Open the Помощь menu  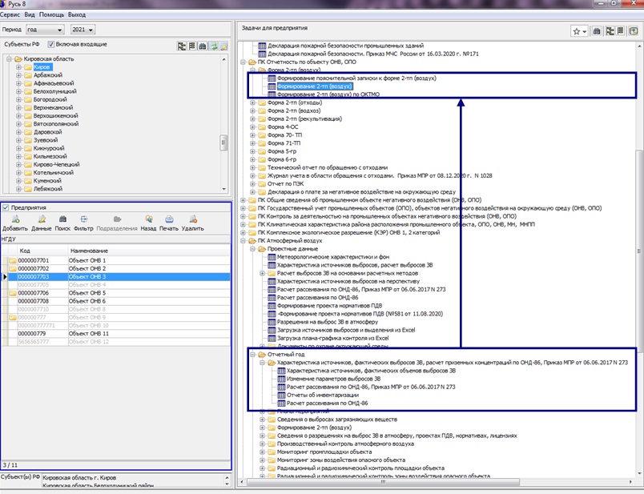click(52, 15)
